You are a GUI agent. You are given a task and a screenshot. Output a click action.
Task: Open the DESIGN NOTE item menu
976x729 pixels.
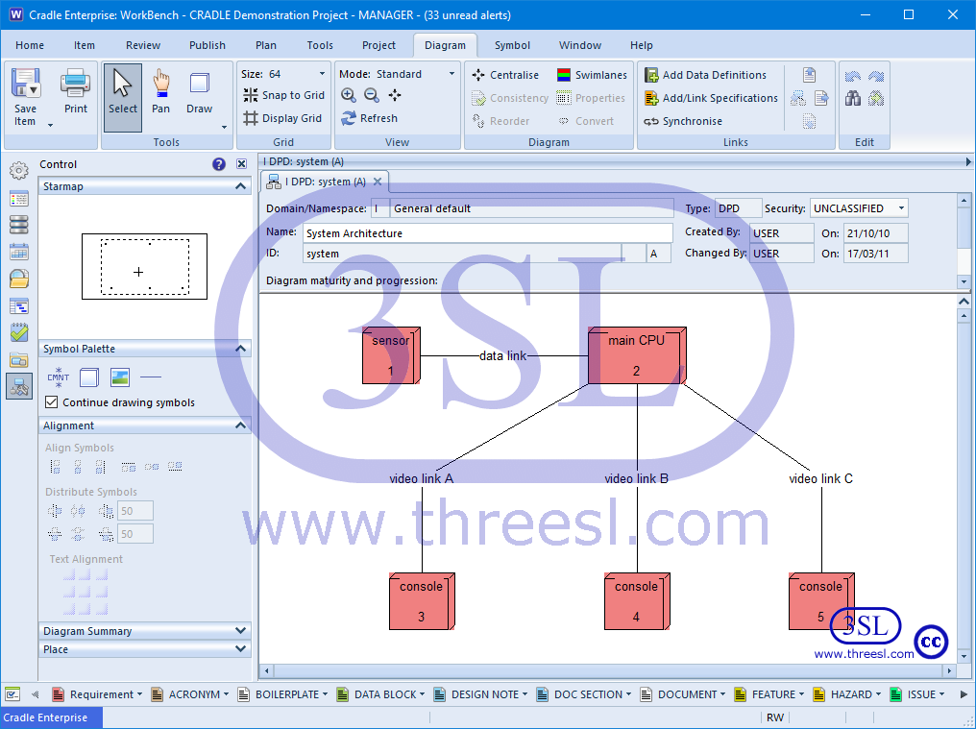coord(480,694)
